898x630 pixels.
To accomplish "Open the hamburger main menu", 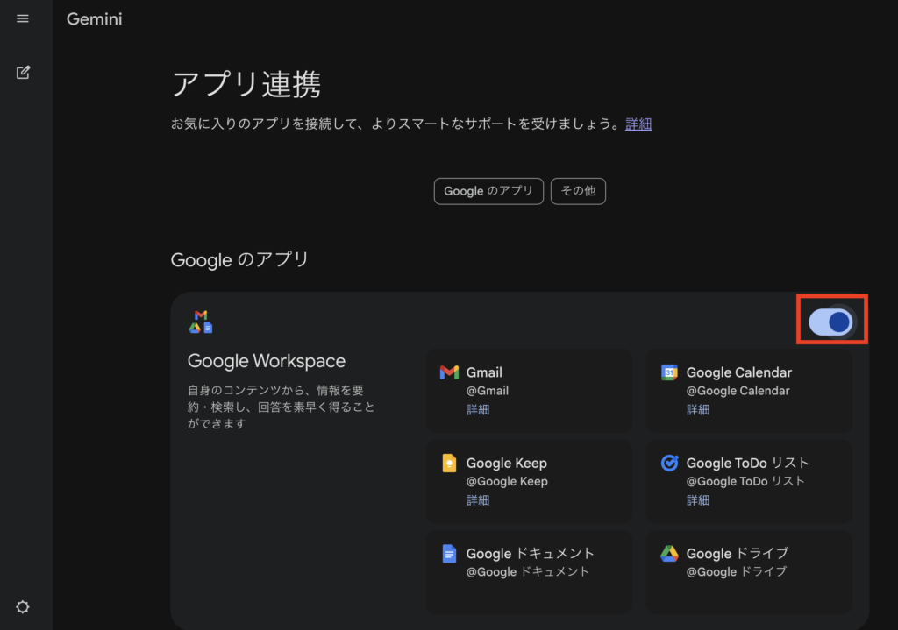I will (23, 18).
